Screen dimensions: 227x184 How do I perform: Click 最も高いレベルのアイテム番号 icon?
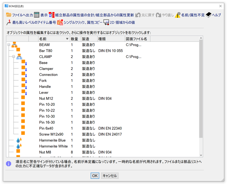click(9, 22)
